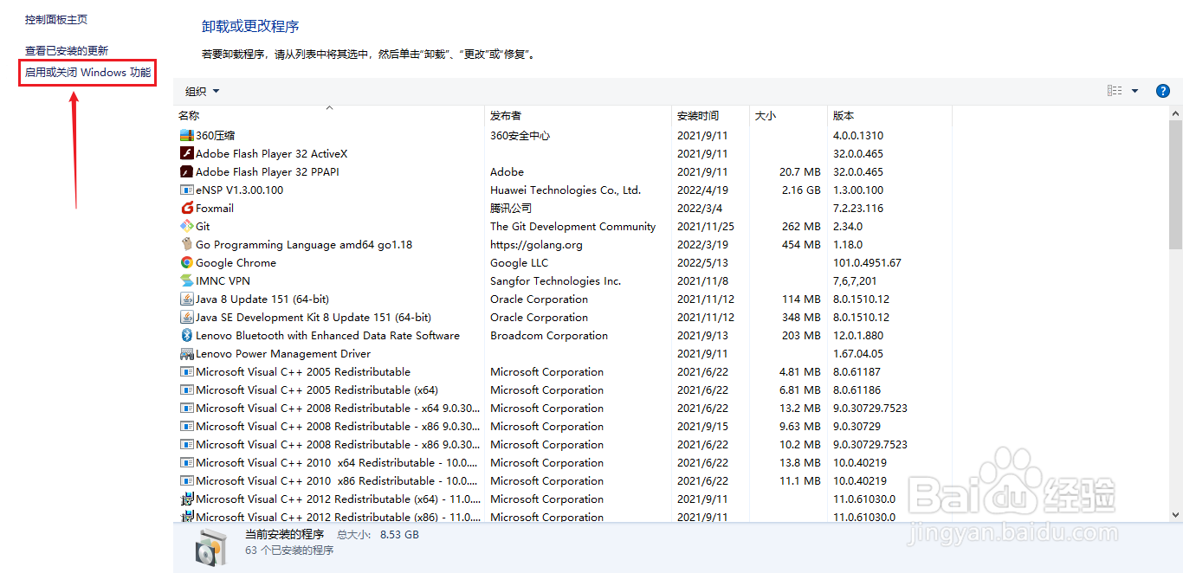This screenshot has height=573, width=1183.
Task: Sort by the 发布者 column header
Action: tap(578, 115)
